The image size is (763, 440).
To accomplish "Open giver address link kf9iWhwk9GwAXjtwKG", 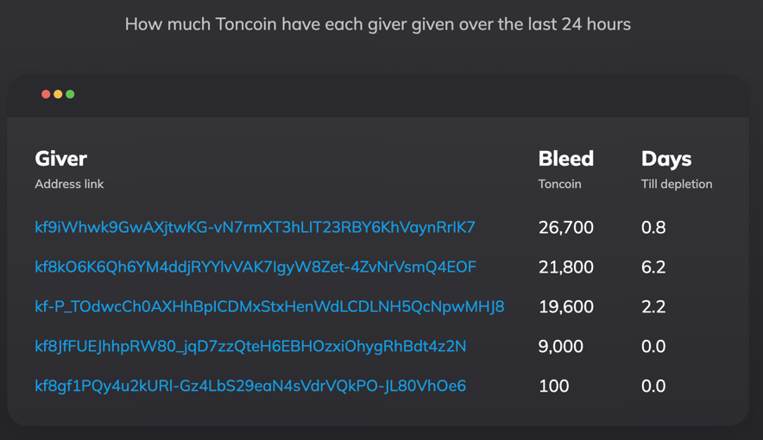I will pos(255,228).
